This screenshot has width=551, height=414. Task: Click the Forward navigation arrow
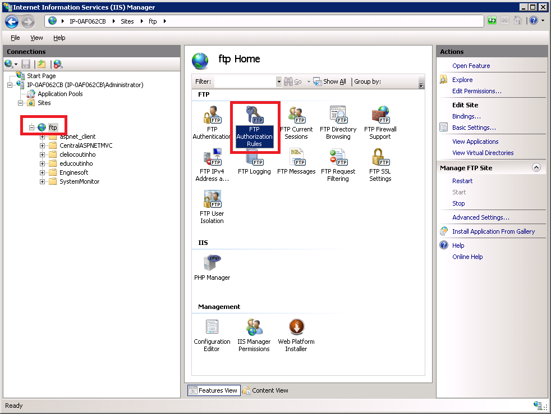(x=27, y=22)
